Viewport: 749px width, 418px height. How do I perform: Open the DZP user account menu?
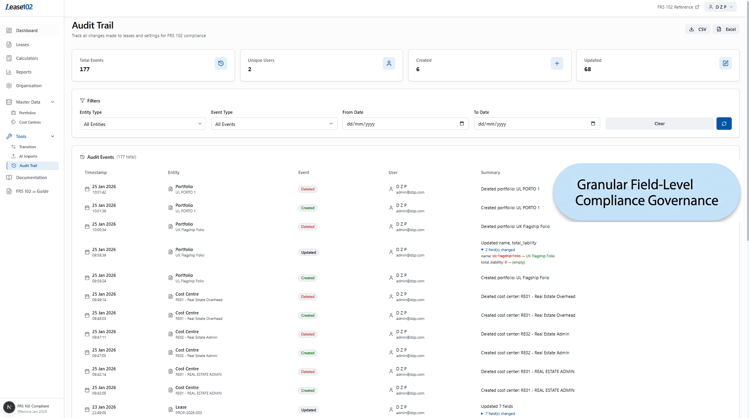(x=720, y=7)
